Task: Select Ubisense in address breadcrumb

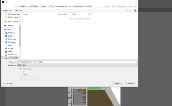Action: click(44, 6)
